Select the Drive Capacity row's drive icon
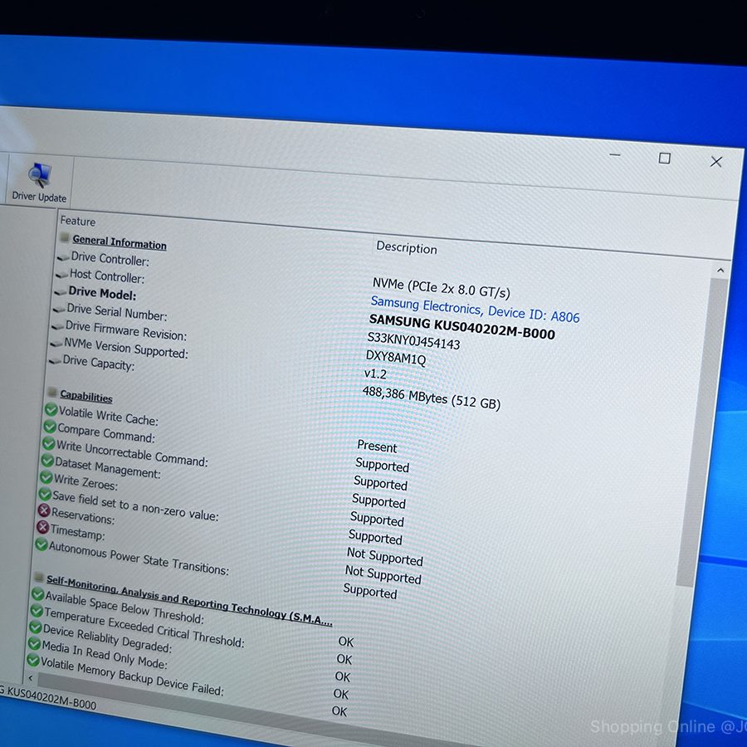Viewport: 747px width, 747px height. tap(54, 361)
